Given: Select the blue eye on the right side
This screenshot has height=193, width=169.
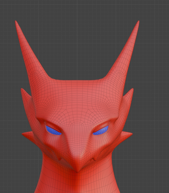Looking at the screenshot, I should tap(101, 131).
